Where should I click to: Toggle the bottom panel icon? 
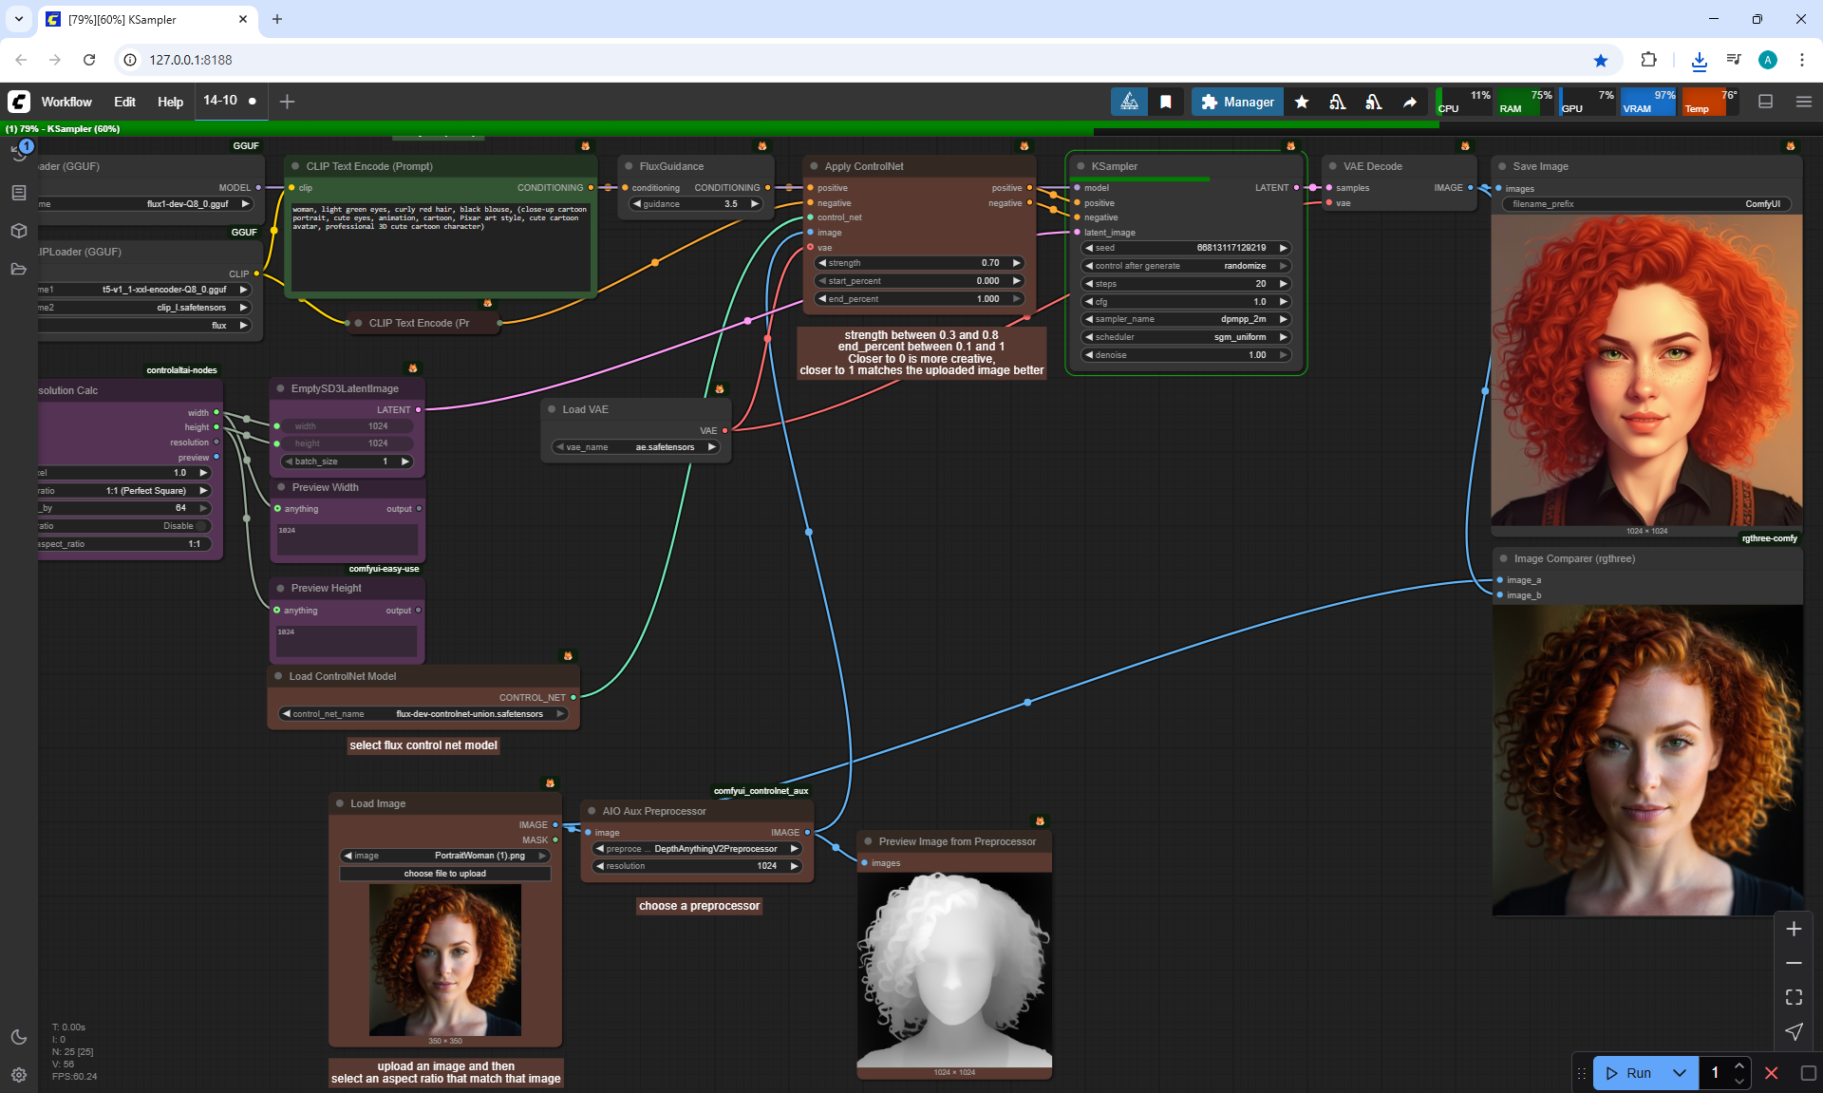(1766, 102)
